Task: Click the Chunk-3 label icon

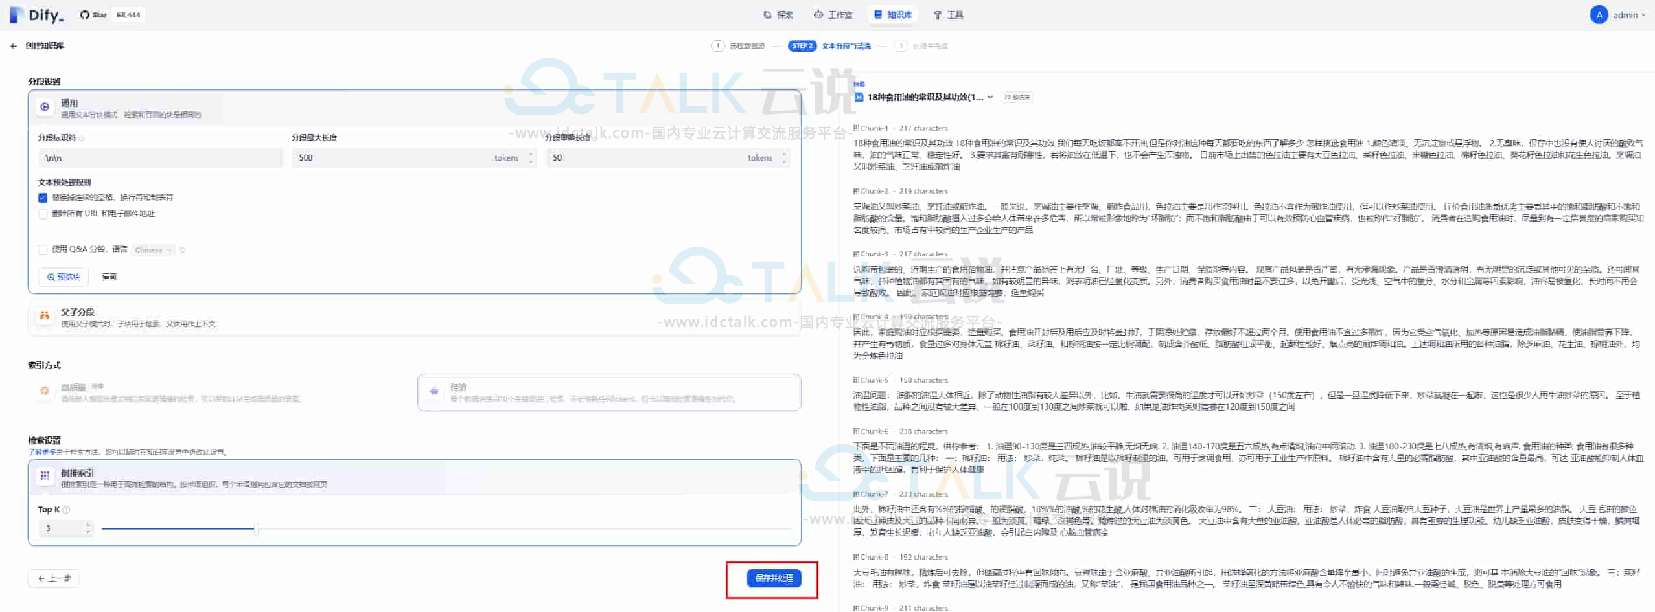Action: click(x=856, y=254)
